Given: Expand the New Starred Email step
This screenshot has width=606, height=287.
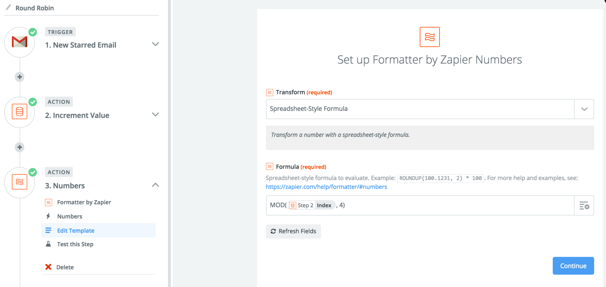Looking at the screenshot, I should [155, 44].
